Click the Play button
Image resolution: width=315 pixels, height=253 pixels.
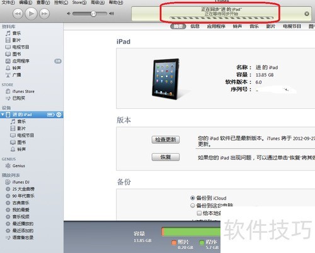[31, 14]
